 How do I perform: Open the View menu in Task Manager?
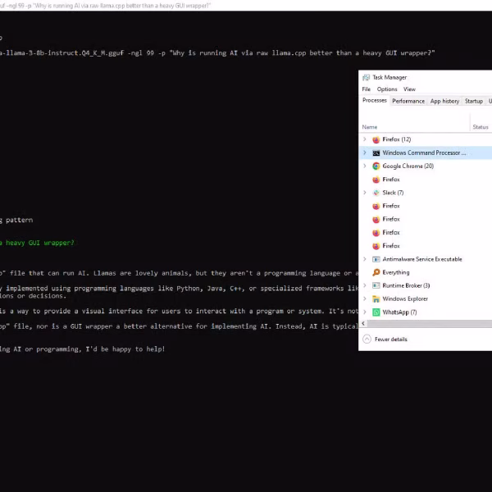(409, 89)
